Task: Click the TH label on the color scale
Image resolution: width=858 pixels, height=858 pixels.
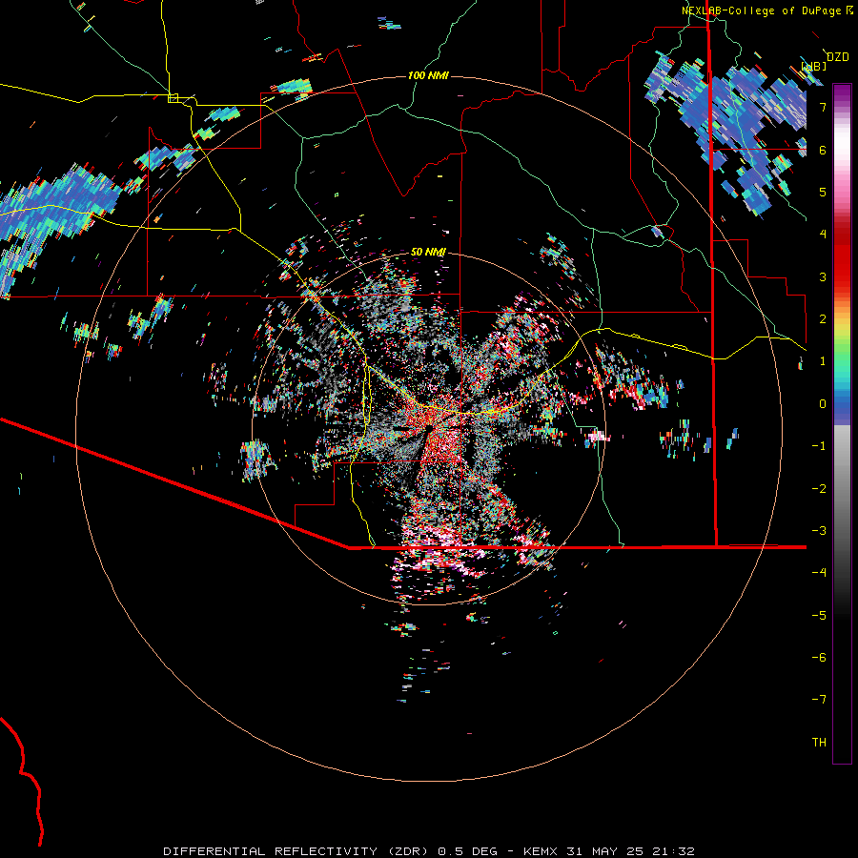Action: click(819, 743)
